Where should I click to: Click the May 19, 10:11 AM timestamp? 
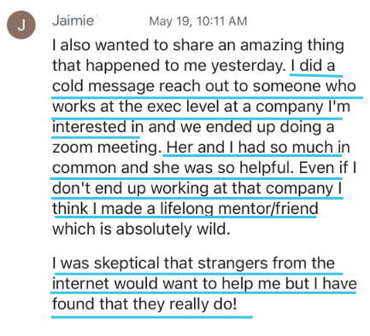[198, 21]
